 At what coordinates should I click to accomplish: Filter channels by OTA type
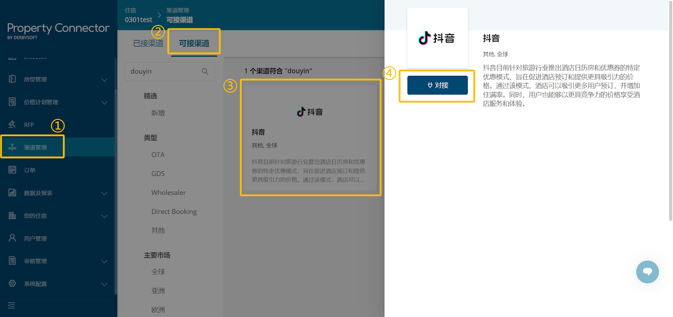coord(158,155)
